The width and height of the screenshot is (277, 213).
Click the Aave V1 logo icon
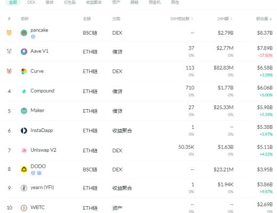click(24, 52)
